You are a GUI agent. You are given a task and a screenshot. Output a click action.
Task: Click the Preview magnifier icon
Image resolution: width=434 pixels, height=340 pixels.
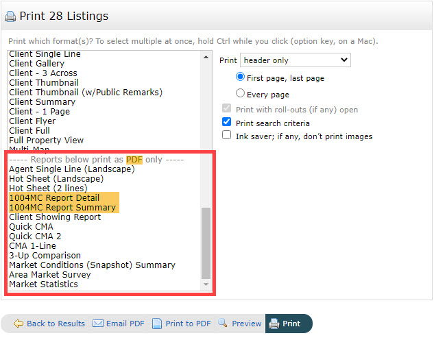click(223, 324)
